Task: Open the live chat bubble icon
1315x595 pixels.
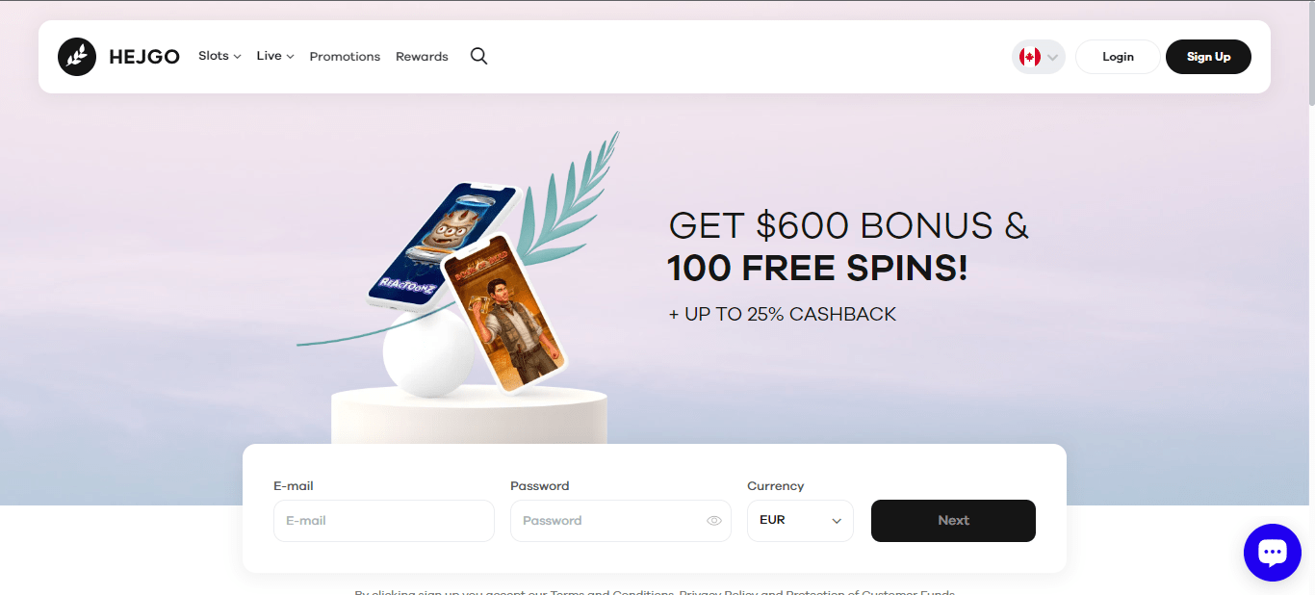Action: (1272, 553)
